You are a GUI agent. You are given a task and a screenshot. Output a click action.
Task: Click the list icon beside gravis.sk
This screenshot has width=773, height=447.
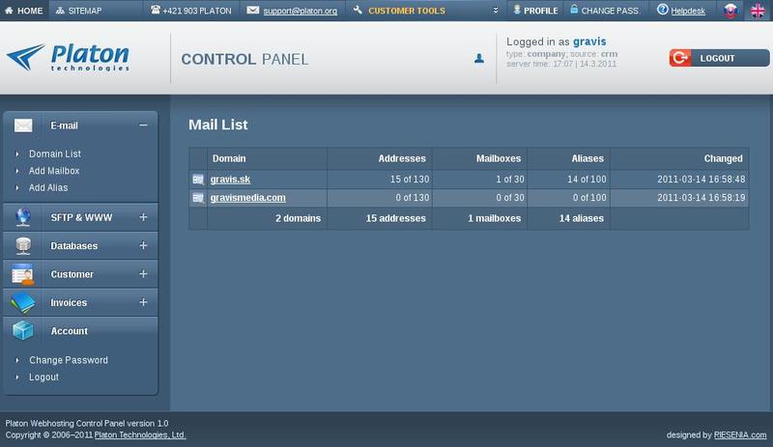(198, 180)
